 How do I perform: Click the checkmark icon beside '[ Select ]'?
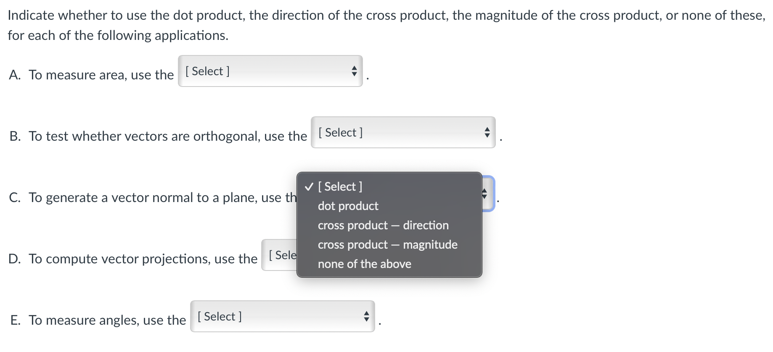click(309, 187)
